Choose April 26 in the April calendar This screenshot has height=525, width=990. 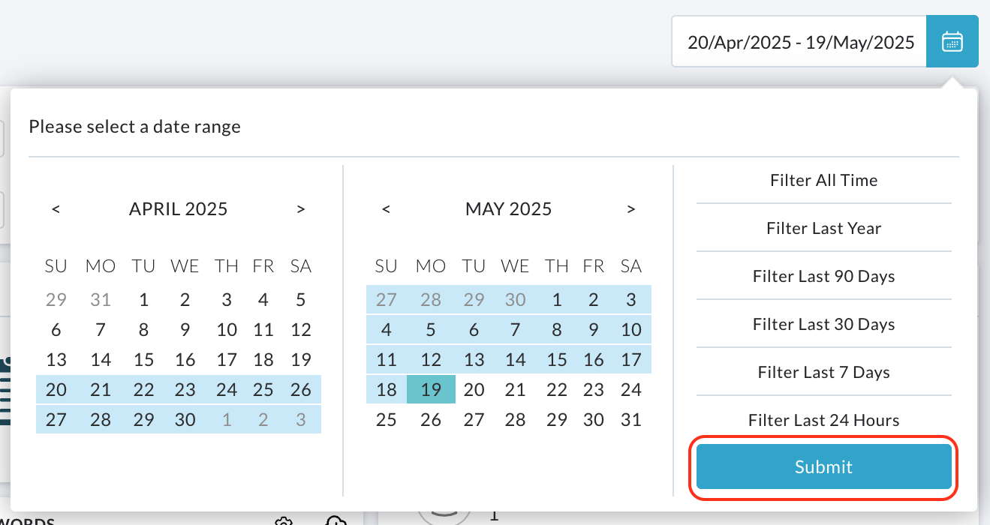pos(301,389)
